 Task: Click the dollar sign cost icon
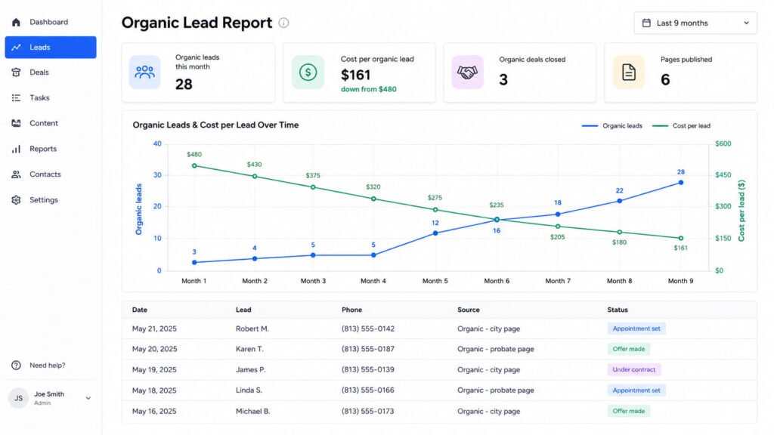coord(308,72)
